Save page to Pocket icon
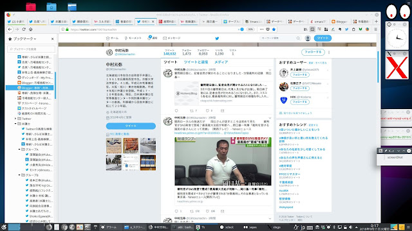412x231 pixels. coord(268,30)
